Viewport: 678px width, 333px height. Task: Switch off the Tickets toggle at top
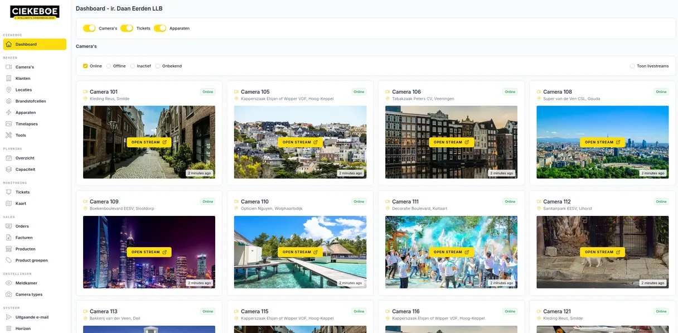(x=127, y=28)
